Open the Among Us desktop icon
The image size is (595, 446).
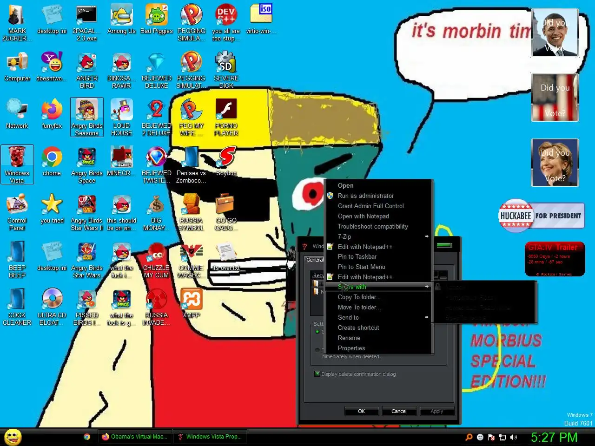(121, 20)
